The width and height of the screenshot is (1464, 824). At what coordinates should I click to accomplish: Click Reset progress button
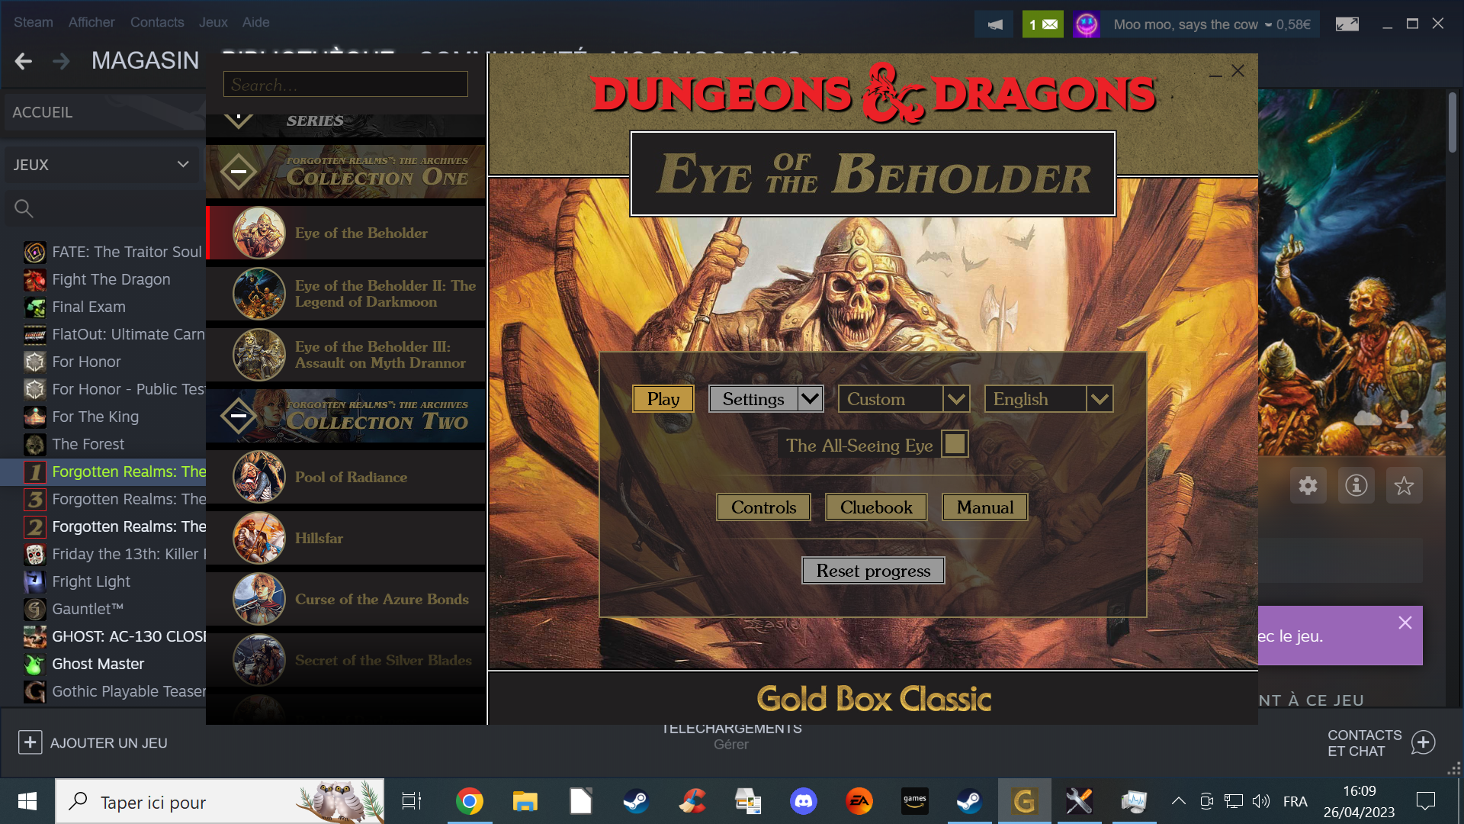873,570
